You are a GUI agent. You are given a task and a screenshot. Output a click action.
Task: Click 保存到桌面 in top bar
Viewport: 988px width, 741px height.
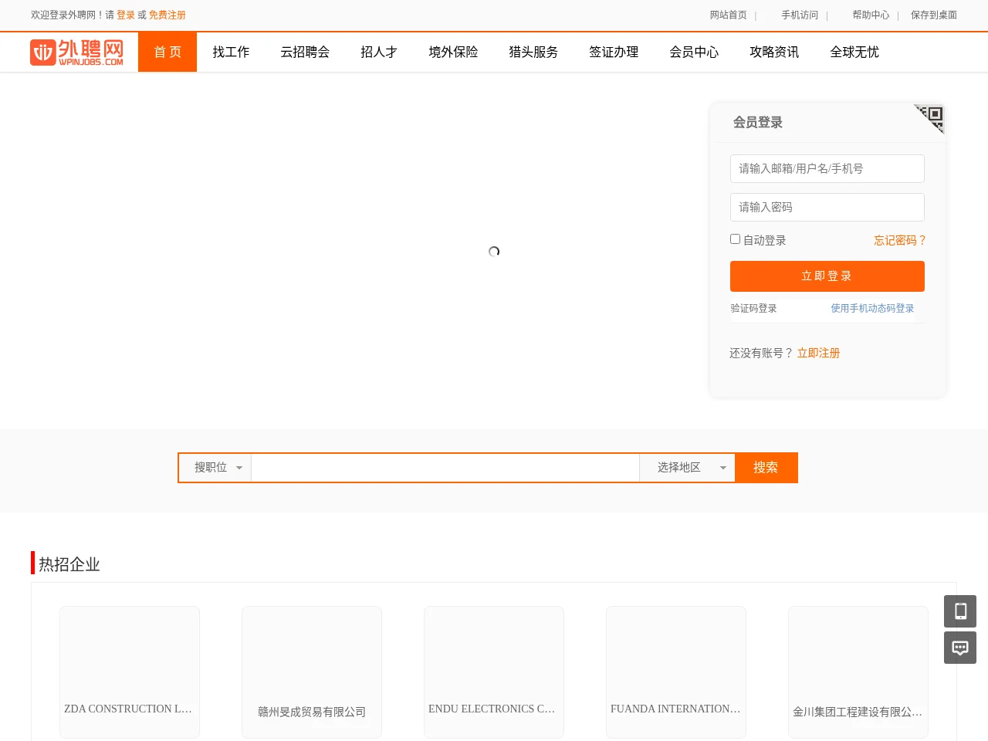pos(934,15)
